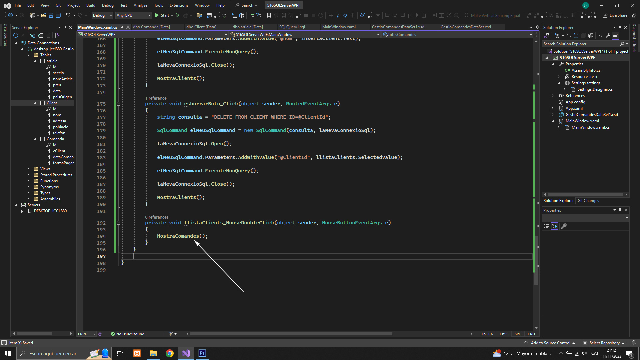Expand the Stored Procedures folder
640x360 pixels.
click(x=28, y=175)
